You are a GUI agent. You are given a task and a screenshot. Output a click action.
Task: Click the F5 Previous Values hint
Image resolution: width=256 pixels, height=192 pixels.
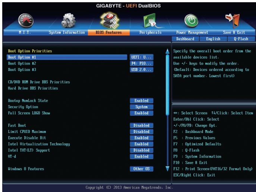[194, 138]
